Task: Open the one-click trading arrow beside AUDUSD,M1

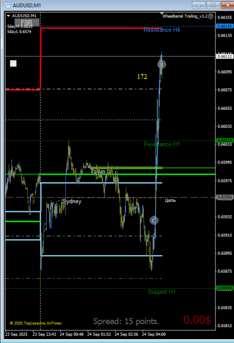Action: (8, 16)
